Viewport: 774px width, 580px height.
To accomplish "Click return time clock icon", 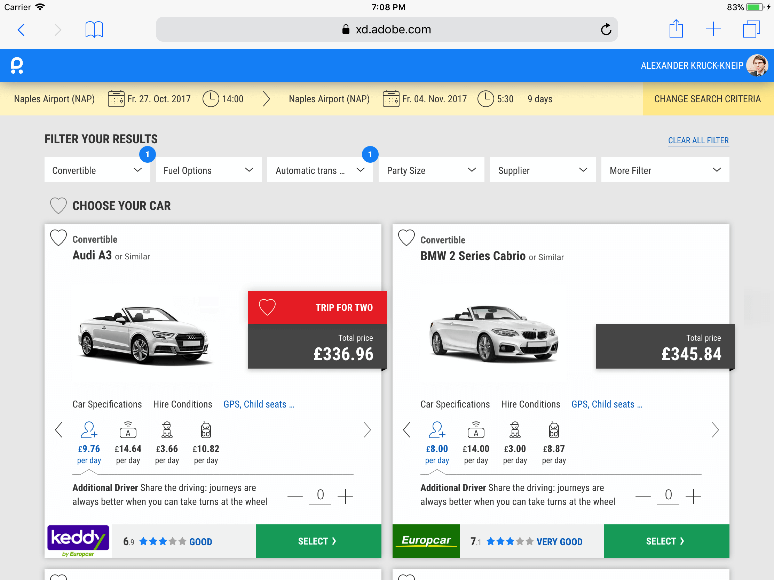I will click(x=486, y=99).
